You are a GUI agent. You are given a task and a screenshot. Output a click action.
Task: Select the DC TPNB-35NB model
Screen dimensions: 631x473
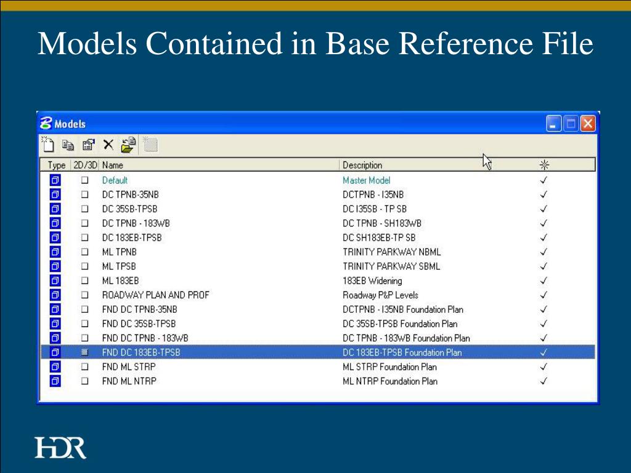[x=131, y=195]
